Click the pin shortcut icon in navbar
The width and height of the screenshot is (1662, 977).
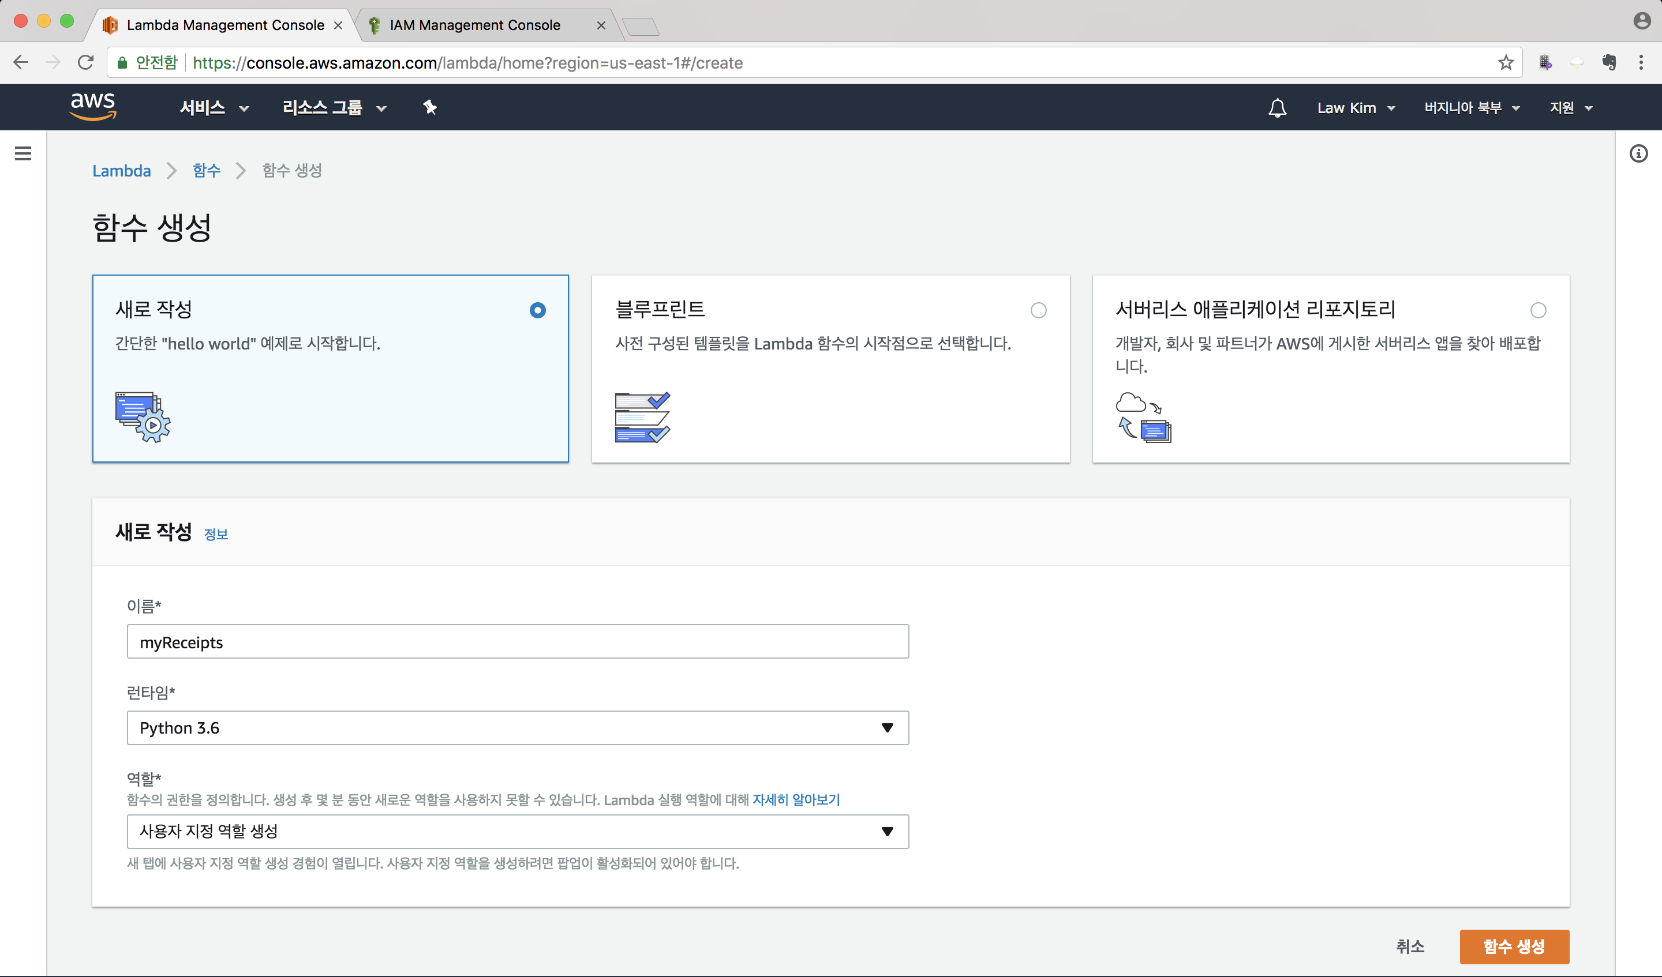click(x=430, y=107)
